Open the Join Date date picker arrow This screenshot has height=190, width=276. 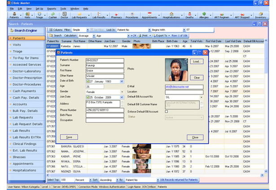pos(122,97)
